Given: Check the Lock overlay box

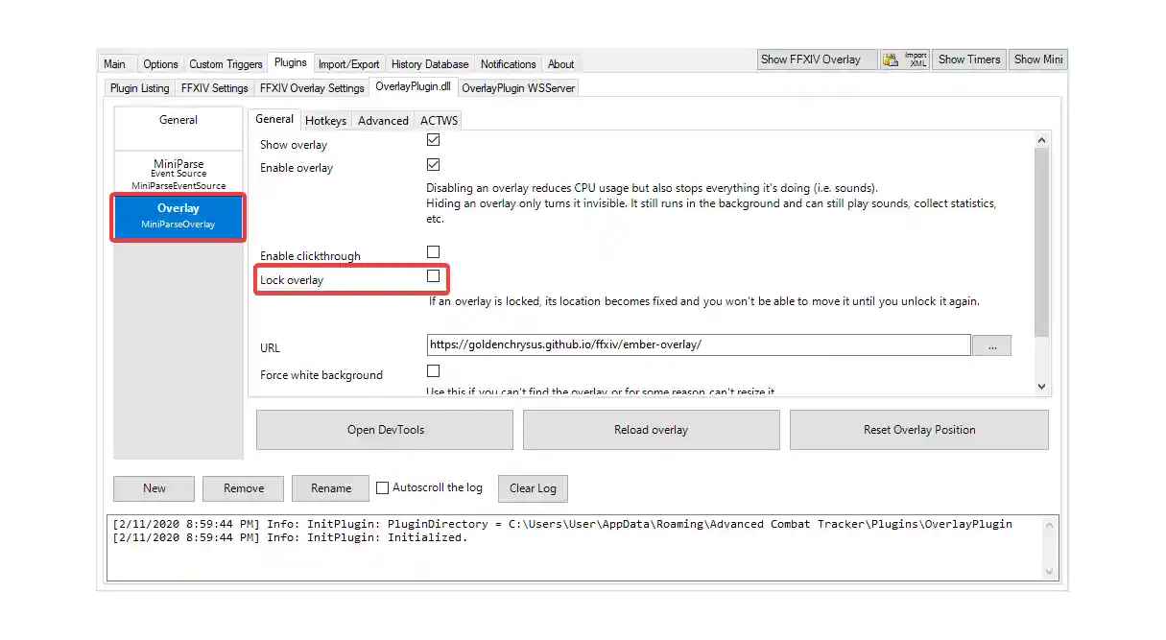Looking at the screenshot, I should [433, 276].
